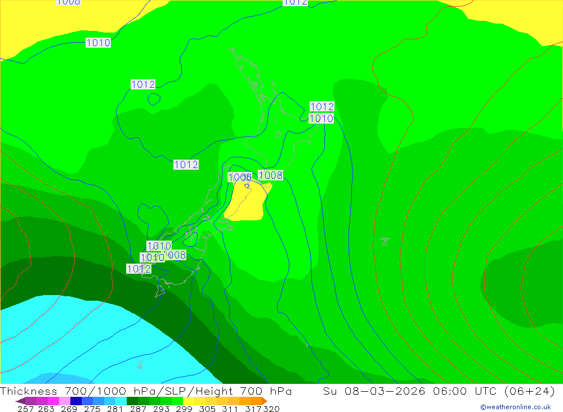Click the 'Thickness 700/1000 hPa/SLP/Height 700 hPa' chart title
This screenshot has width=563, height=412.
pos(146,391)
